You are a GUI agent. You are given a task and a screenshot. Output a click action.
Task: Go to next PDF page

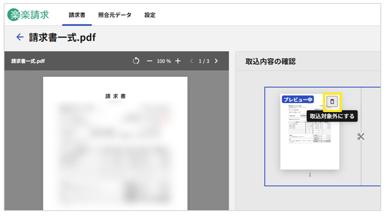pos(216,61)
